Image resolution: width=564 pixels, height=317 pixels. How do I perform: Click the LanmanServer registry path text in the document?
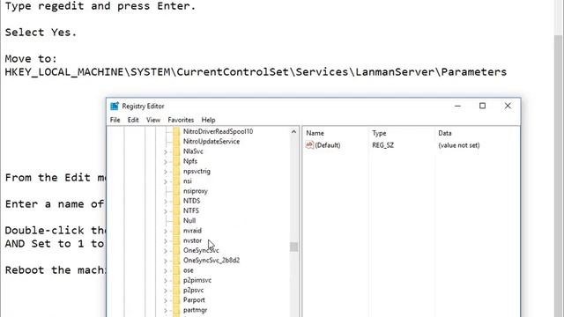click(x=256, y=72)
